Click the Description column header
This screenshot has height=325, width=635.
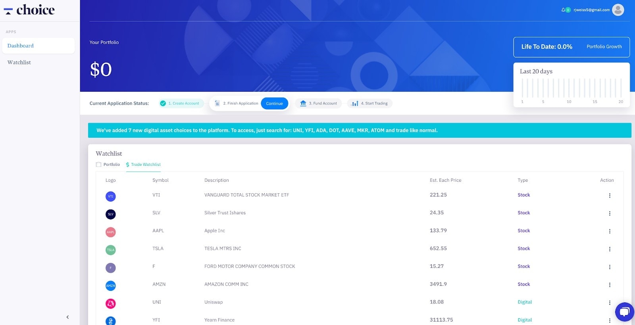pos(217,180)
